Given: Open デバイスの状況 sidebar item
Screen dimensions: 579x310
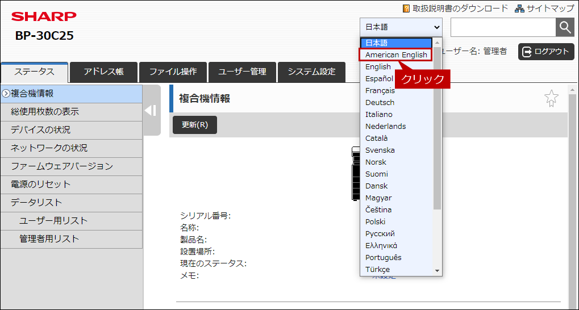Looking at the screenshot, I should click(71, 130).
